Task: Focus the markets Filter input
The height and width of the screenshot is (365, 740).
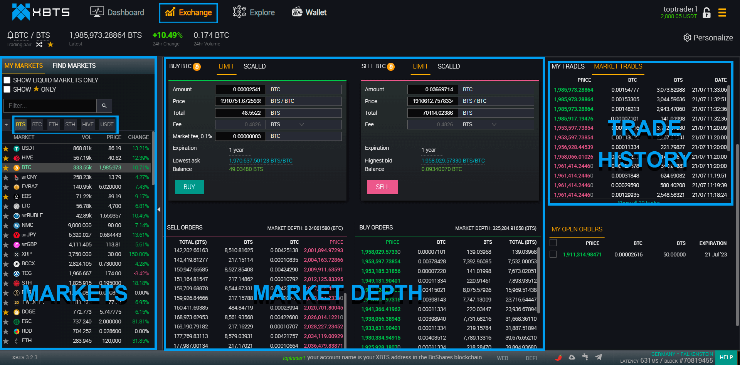Action: click(50, 105)
